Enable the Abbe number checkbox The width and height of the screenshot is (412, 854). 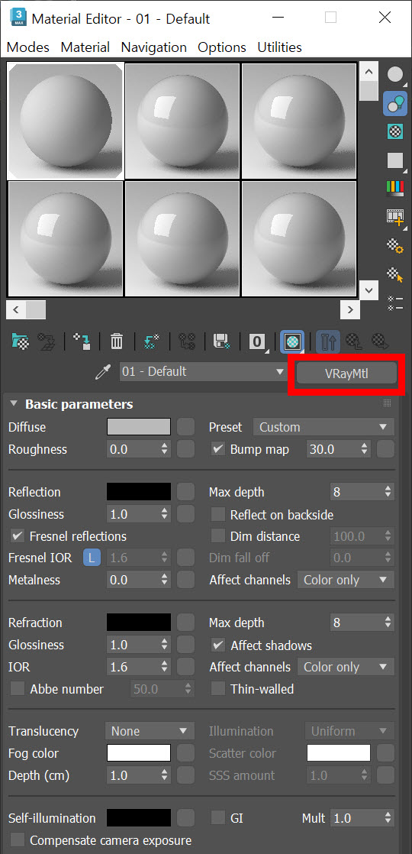[x=18, y=689]
